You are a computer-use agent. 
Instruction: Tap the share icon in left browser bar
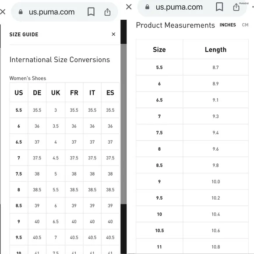[x=107, y=12]
